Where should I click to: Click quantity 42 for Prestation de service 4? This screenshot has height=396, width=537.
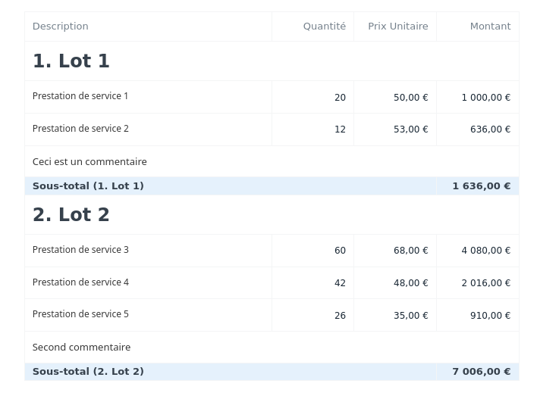pos(340,283)
